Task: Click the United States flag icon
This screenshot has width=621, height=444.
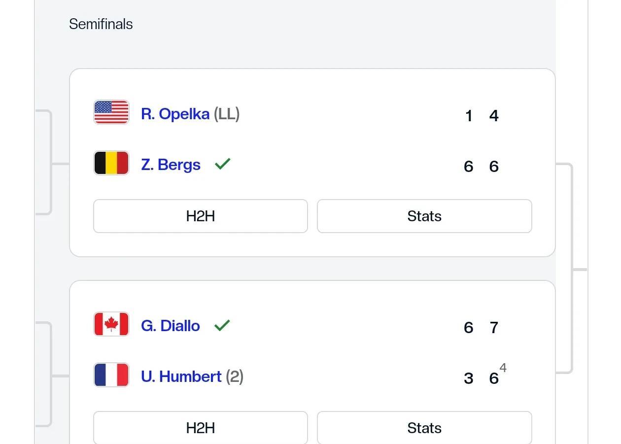Action: (111, 112)
